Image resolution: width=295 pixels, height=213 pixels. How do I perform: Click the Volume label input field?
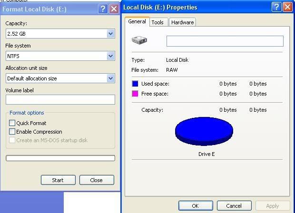tap(60, 100)
